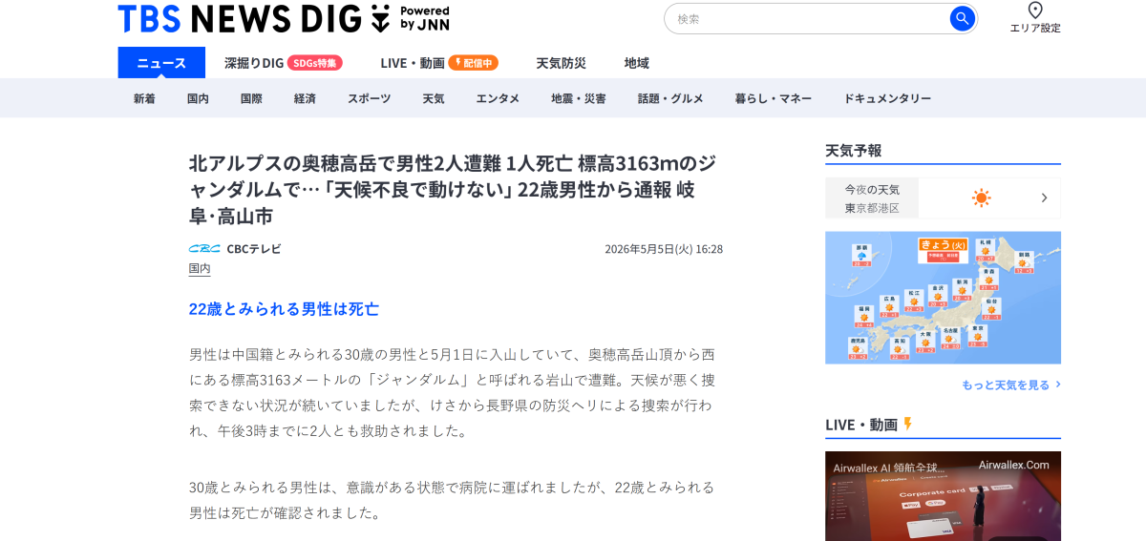The image size is (1146, 541).
Task: Go to the 国際 category
Action: pos(251,98)
